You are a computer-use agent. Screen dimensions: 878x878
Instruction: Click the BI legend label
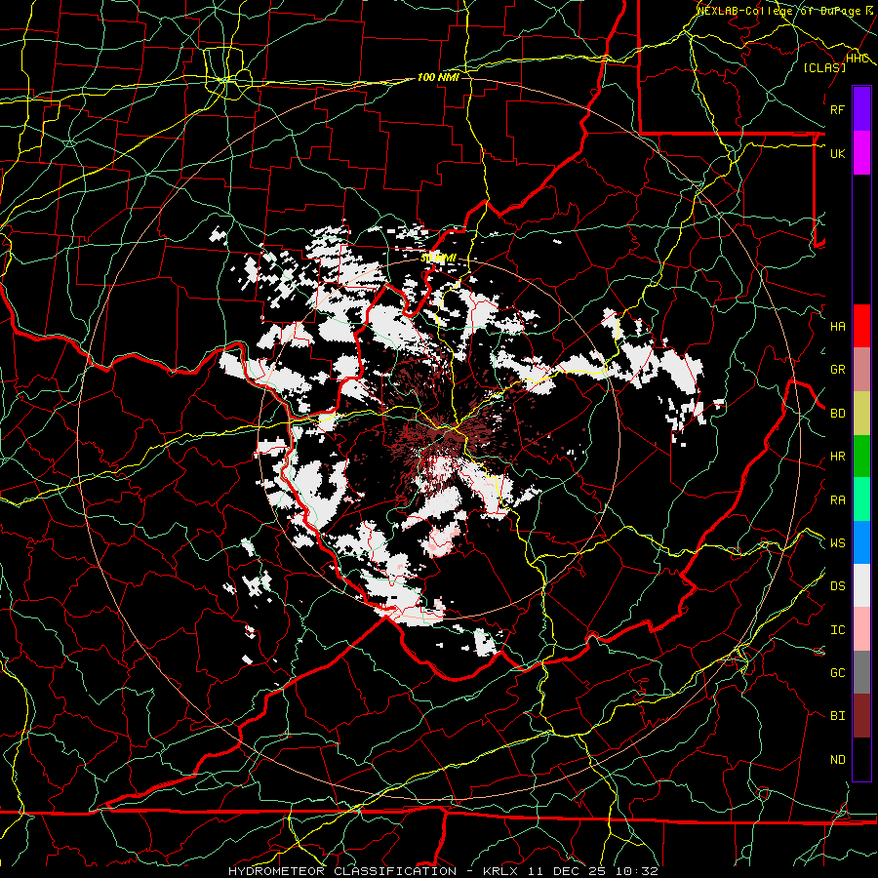[838, 716]
